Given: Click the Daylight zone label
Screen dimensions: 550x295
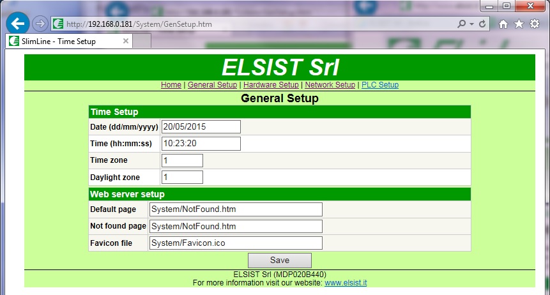Looking at the screenshot, I should tap(115, 177).
